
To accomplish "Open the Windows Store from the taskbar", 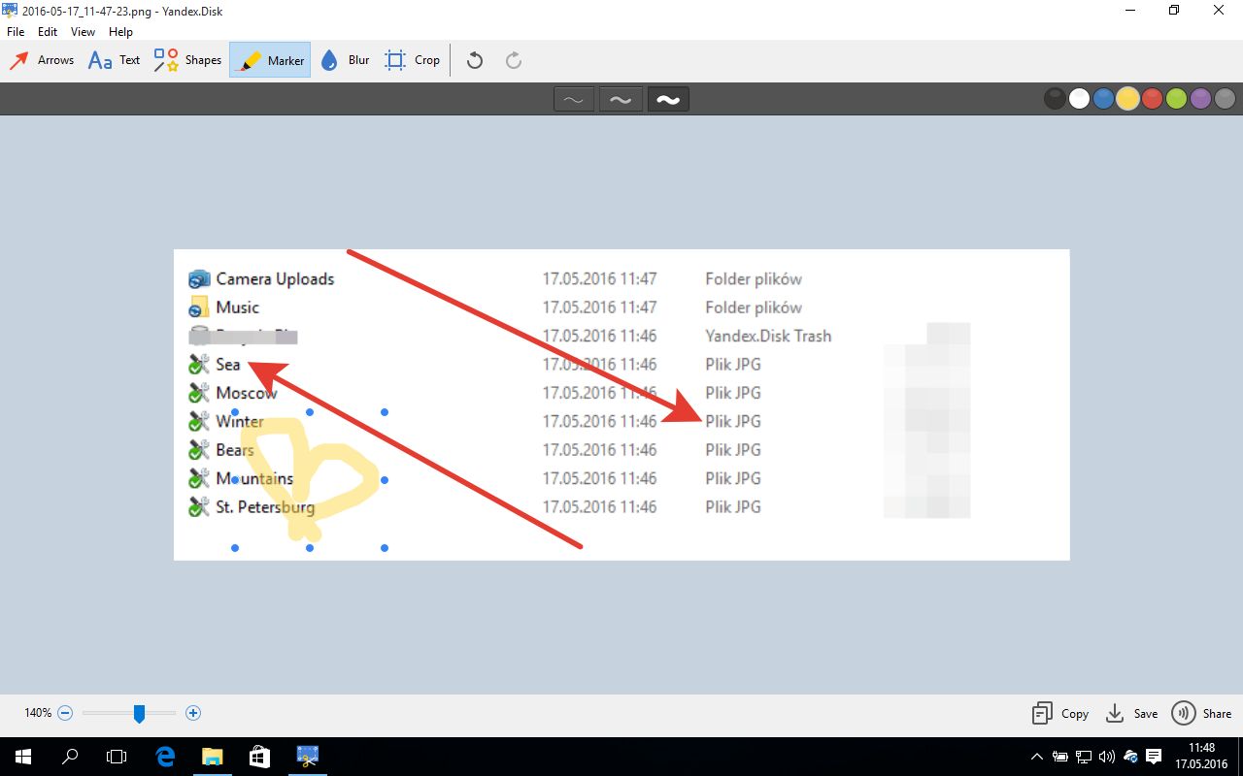I will 259,757.
